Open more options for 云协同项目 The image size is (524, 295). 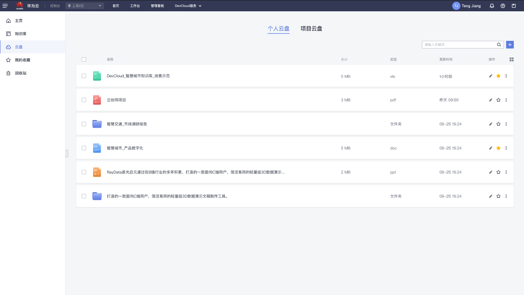tap(506, 100)
